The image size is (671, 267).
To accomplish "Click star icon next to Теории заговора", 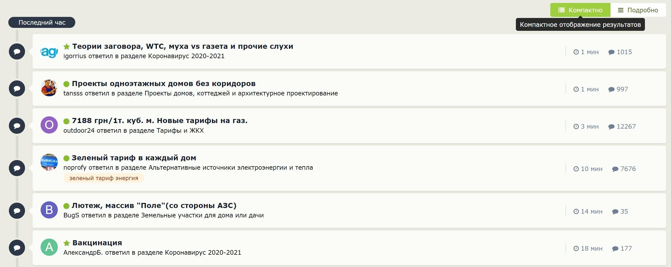I will (67, 47).
